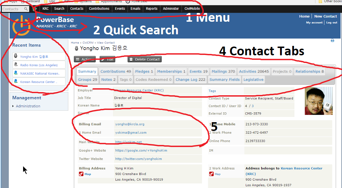Expand the Administration item under Management
The width and height of the screenshot is (342, 188).
[28, 106]
